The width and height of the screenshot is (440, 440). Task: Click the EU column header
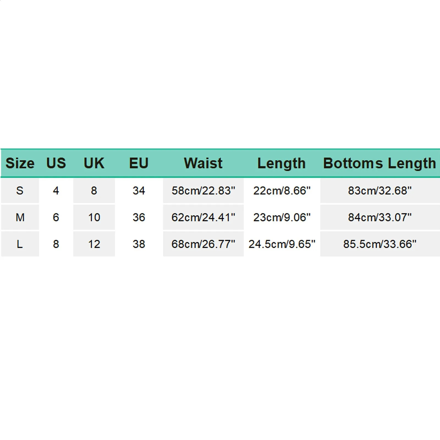139,163
